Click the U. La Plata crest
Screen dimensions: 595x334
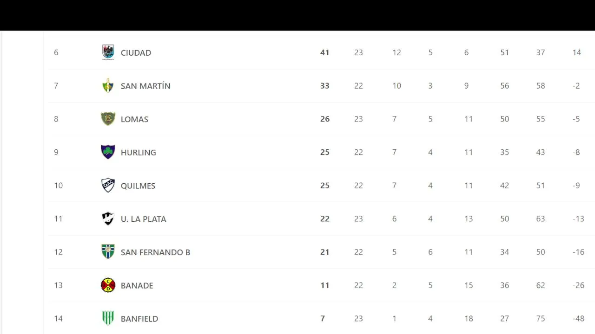click(108, 219)
